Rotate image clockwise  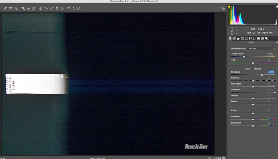point(79,8)
